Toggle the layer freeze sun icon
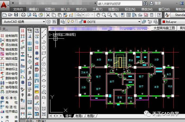 (x=73, y=22)
